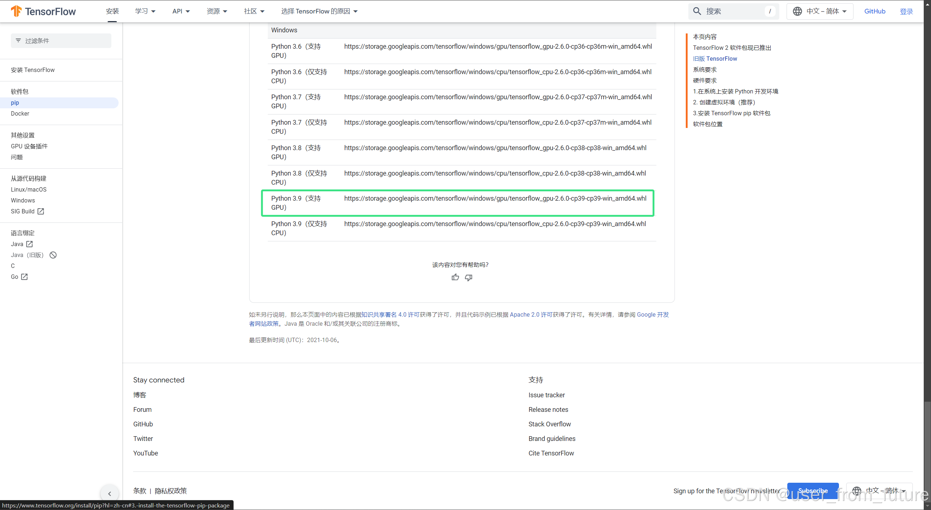
Task: Open SIG Build external link icon
Action: point(41,211)
